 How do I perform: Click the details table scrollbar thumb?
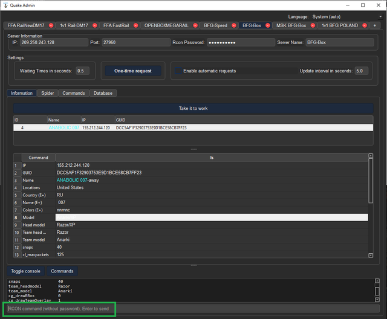point(371,181)
